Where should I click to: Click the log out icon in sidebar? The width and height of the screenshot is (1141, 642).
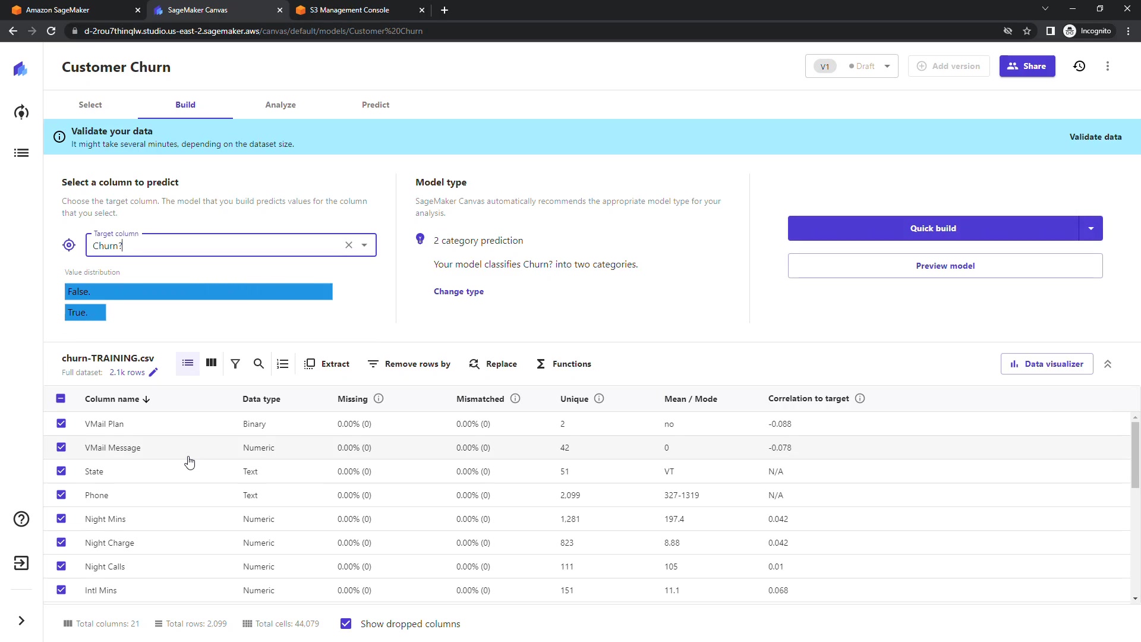click(21, 563)
